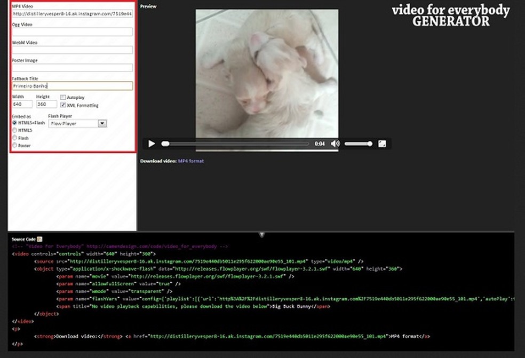Click the 'Big Buck Bunny' span line
Viewport: 525px width, 358px height.
(x=193, y=306)
